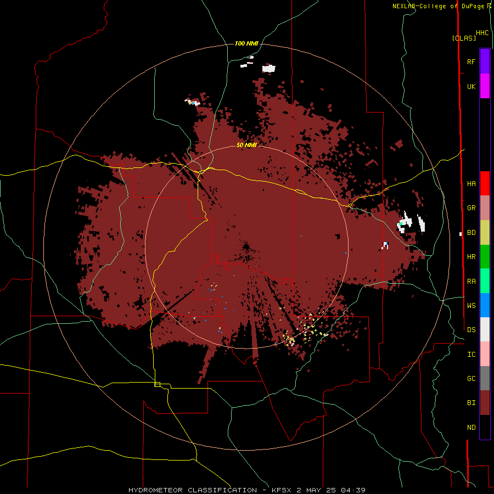
Task: Click the ND legend label
Action: coord(471,428)
